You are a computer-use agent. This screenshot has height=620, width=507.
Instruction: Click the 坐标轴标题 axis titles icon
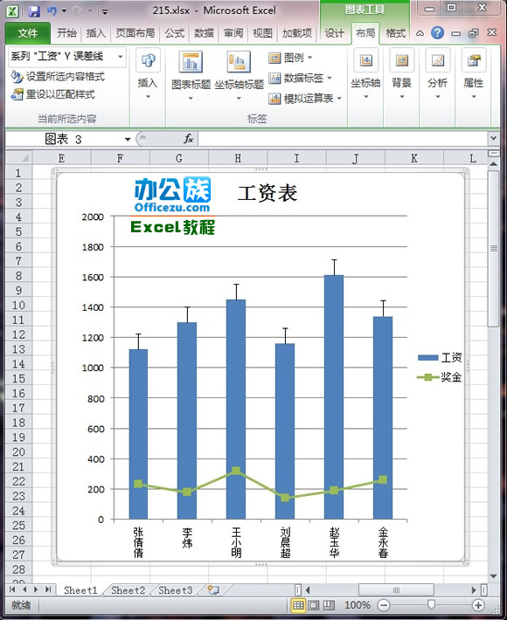click(239, 63)
